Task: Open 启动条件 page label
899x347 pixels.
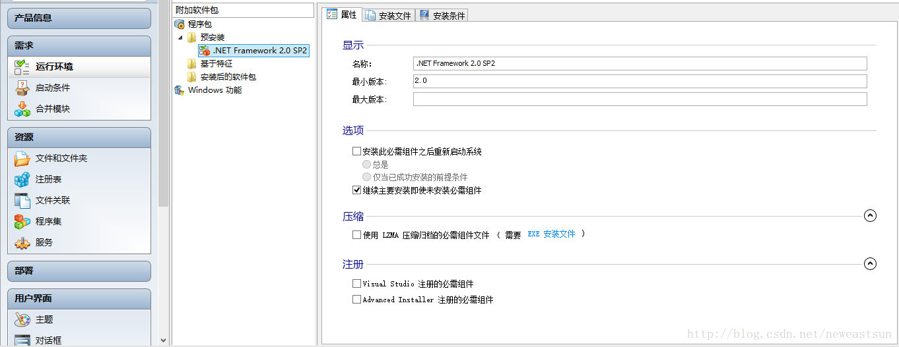Action: pos(53,88)
